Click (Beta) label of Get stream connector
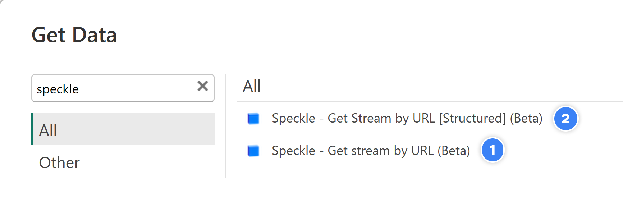Image resolution: width=623 pixels, height=202 pixels. point(454,151)
